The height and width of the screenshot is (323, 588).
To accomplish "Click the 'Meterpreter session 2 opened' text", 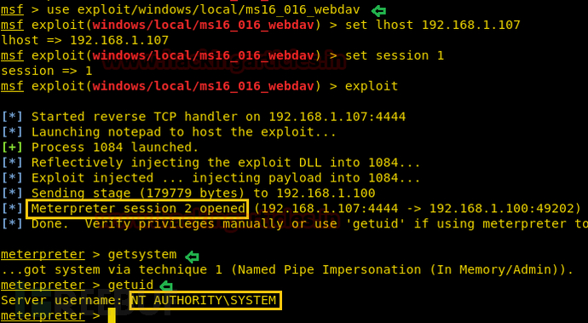I will [x=138, y=209].
